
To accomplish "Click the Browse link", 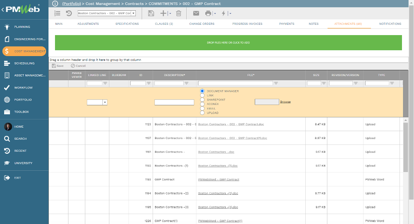I will (x=285, y=102).
